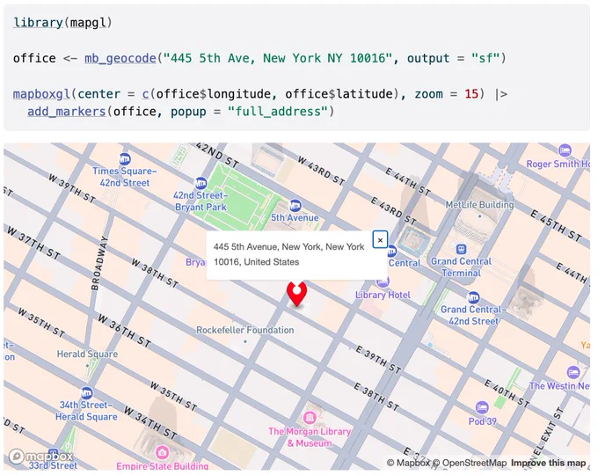Click the Herald Square label
The height and width of the screenshot is (475, 598).
pyautogui.click(x=87, y=354)
